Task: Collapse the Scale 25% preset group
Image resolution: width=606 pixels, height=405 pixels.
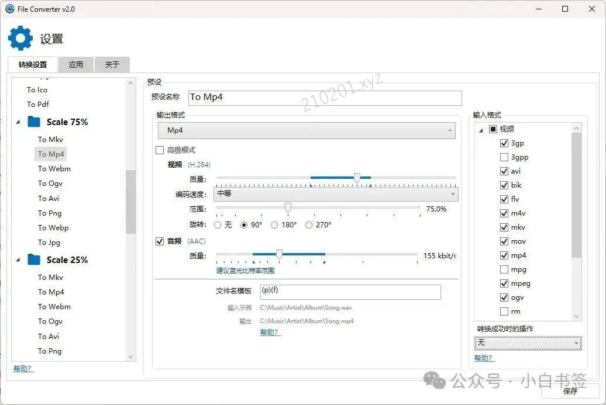Action: point(18,260)
